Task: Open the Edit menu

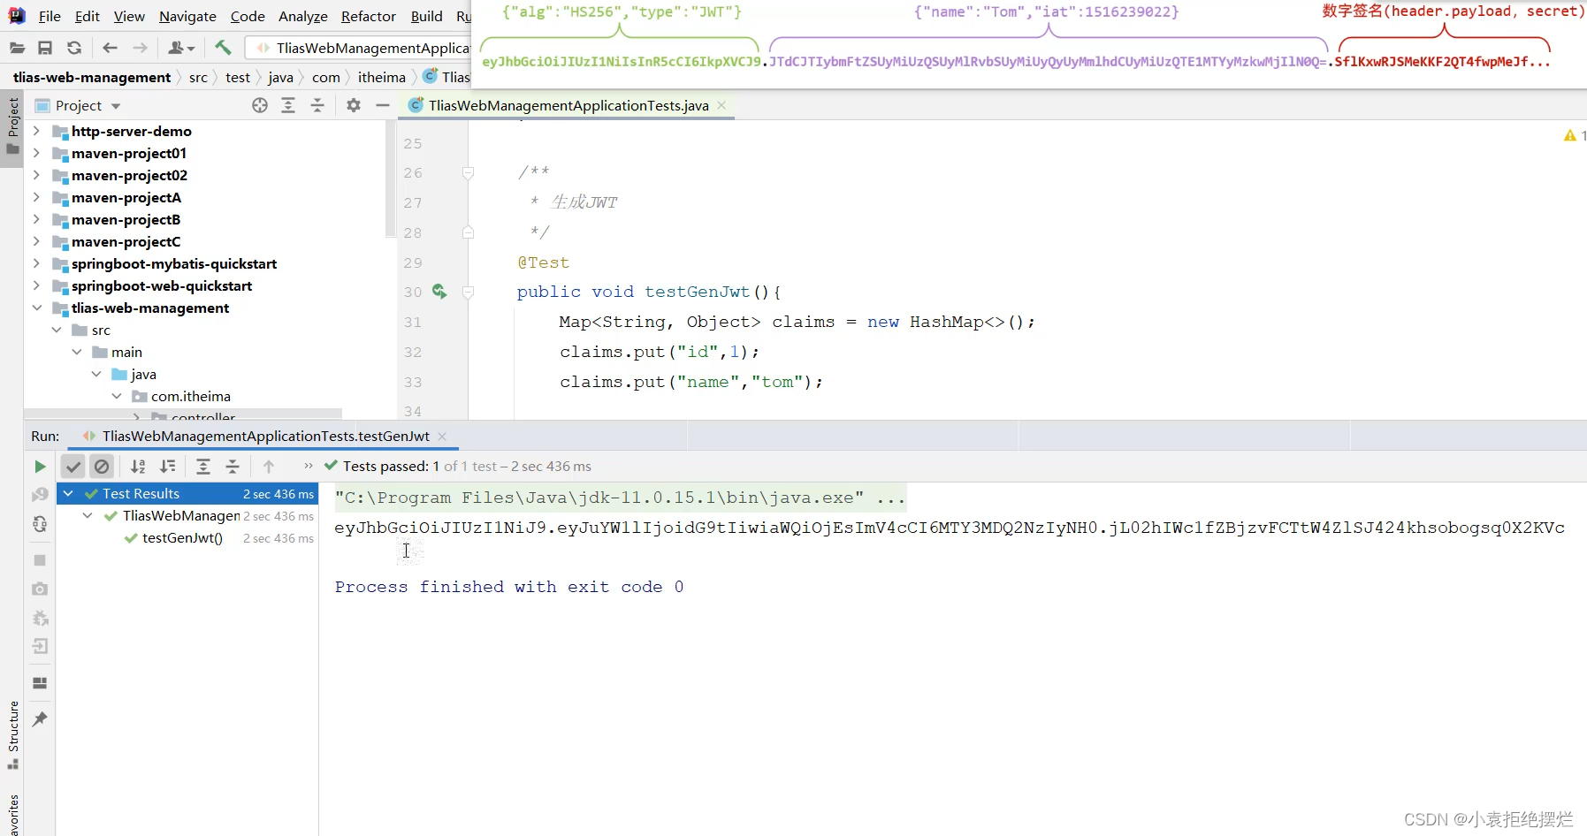Action: pos(87,16)
